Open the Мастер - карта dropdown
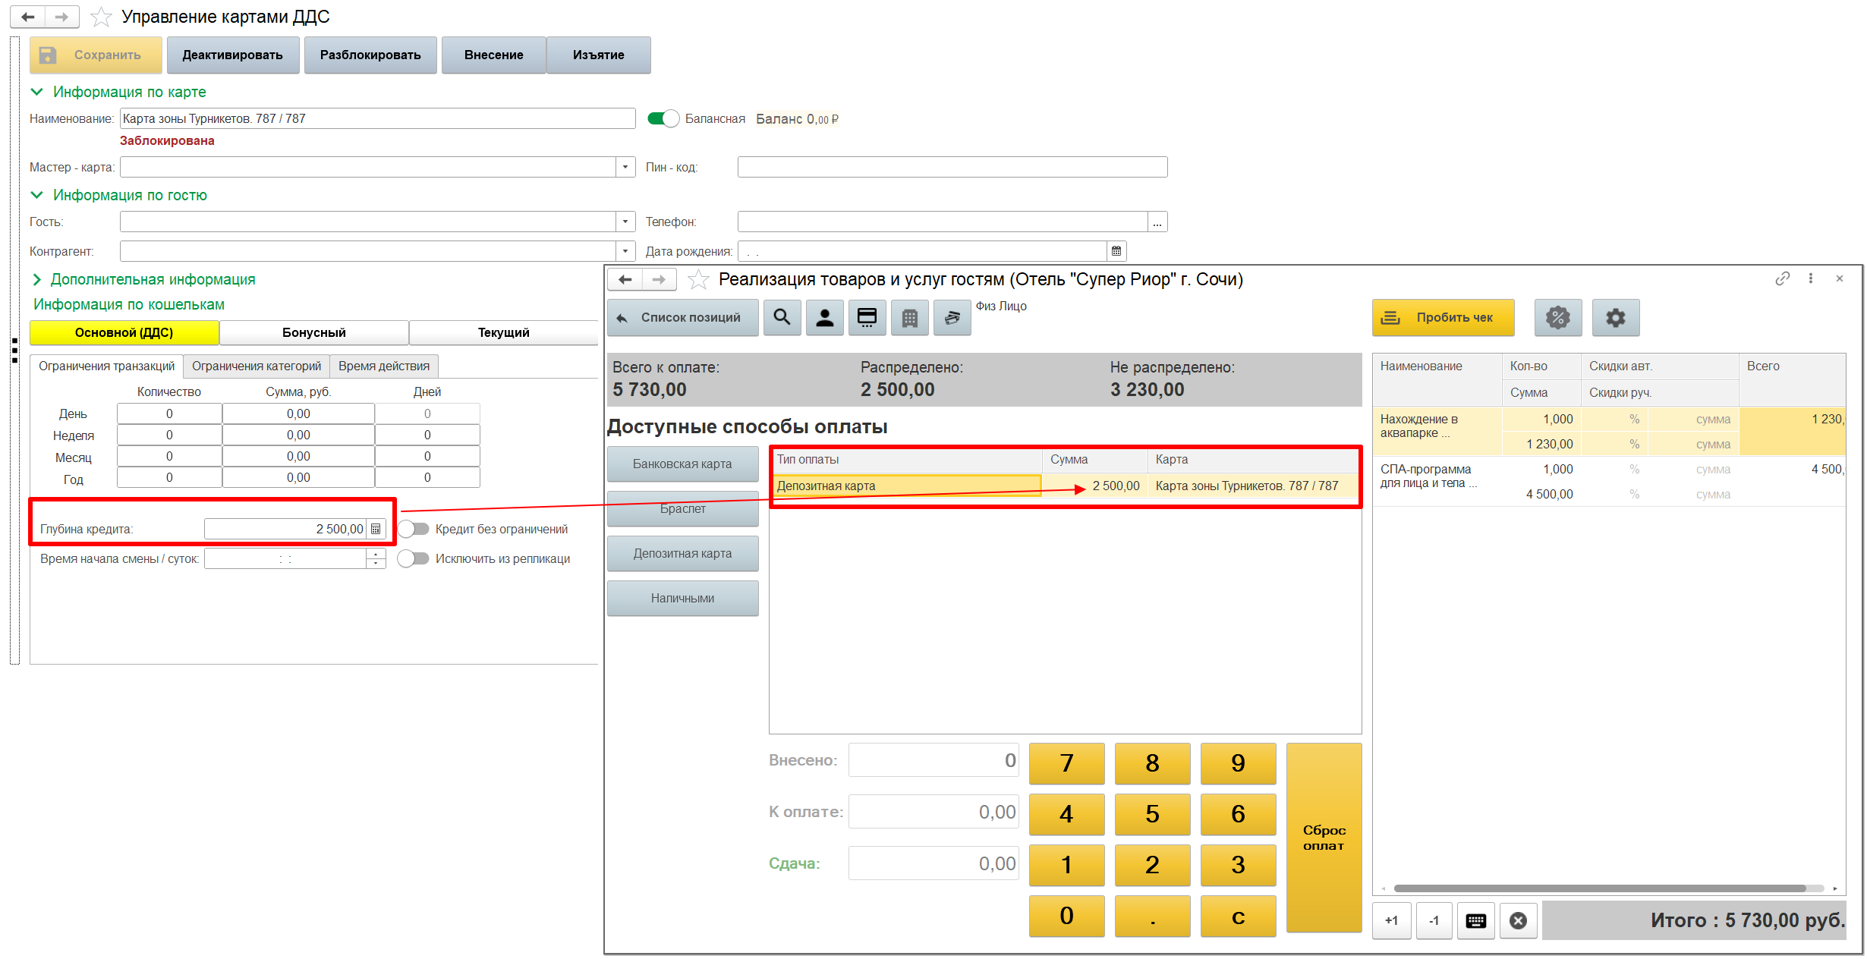This screenshot has width=1867, height=959. click(625, 167)
